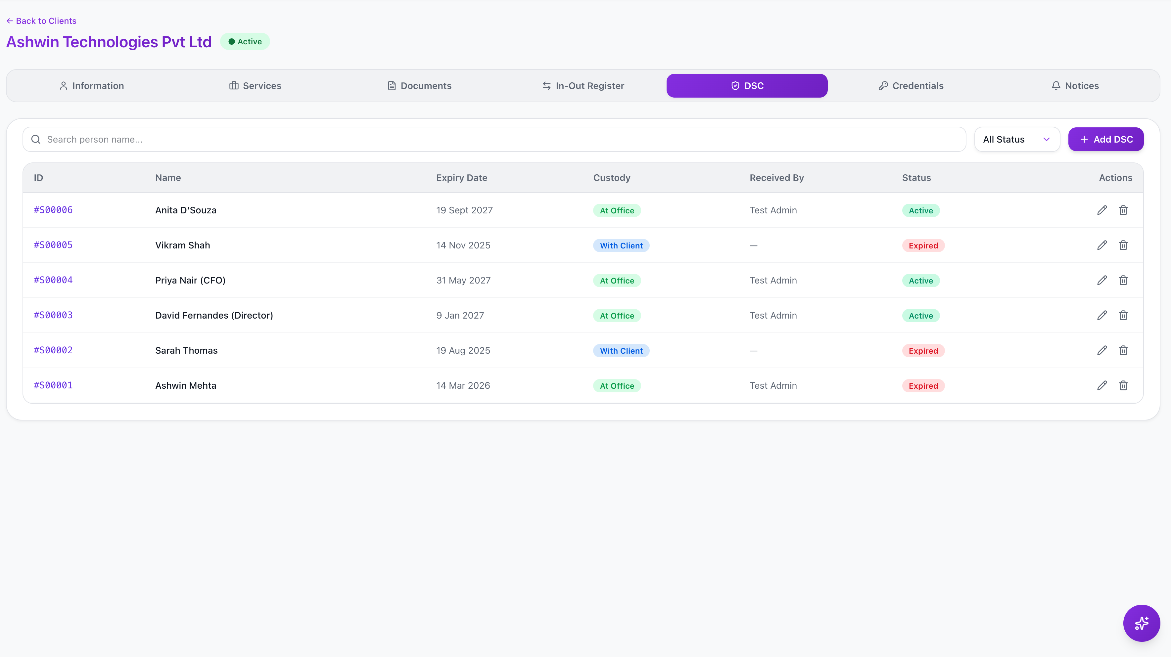
Task: Click the Name column header
Action: [x=168, y=178]
